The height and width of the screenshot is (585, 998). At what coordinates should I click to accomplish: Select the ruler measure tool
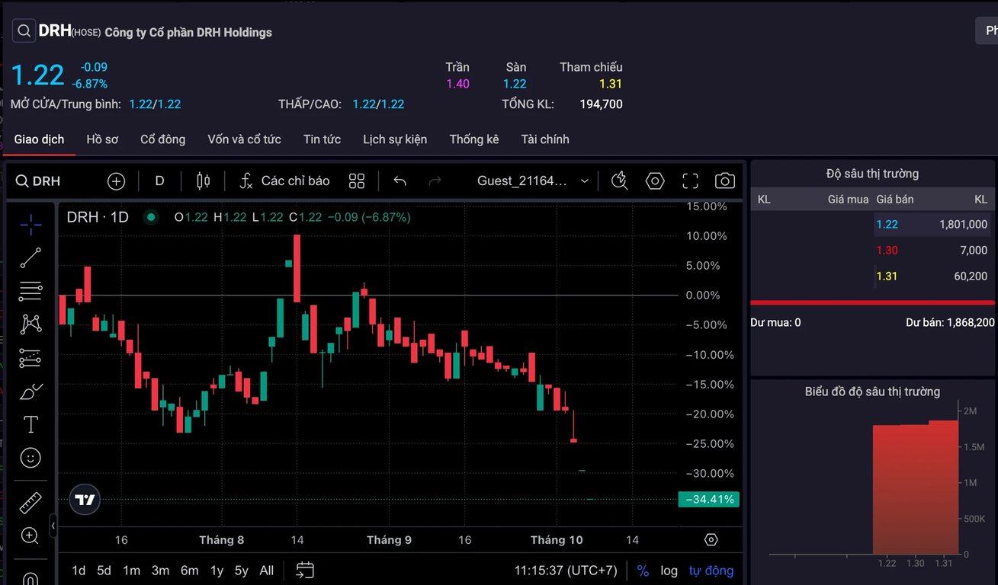tap(30, 503)
